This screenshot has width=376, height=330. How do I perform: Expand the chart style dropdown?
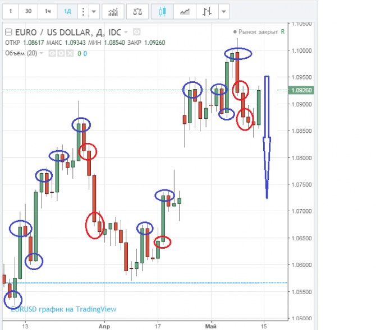224,11
